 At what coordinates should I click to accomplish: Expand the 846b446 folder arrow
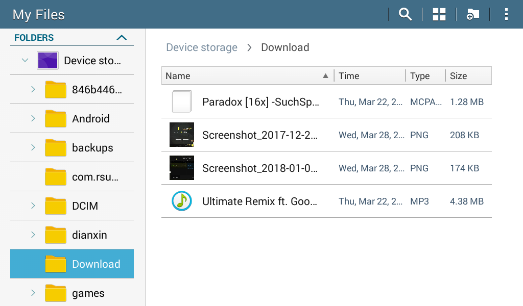[x=33, y=89]
